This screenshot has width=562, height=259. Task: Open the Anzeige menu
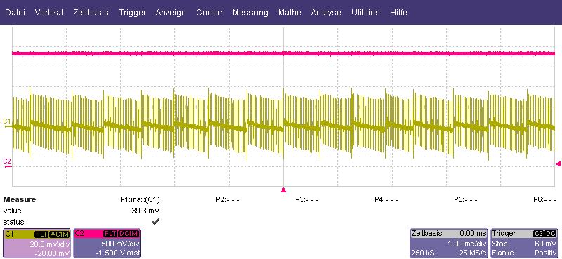tap(171, 13)
